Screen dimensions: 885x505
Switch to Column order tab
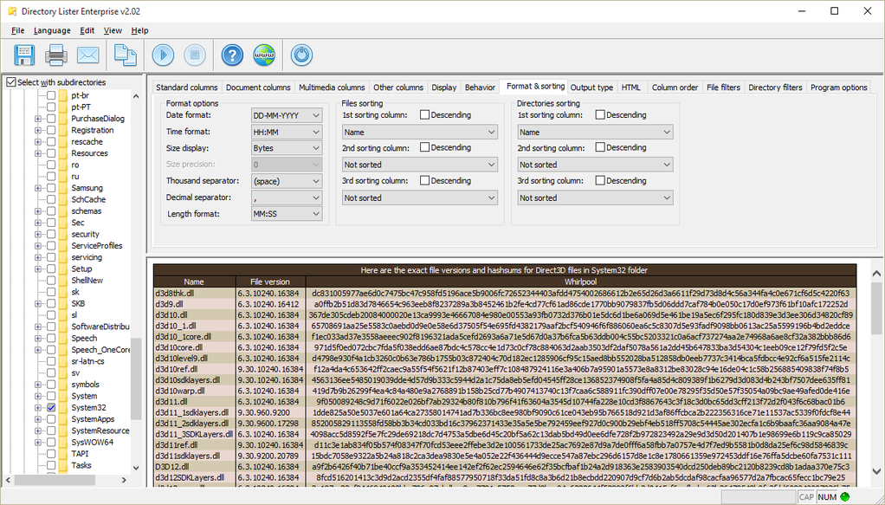point(675,87)
